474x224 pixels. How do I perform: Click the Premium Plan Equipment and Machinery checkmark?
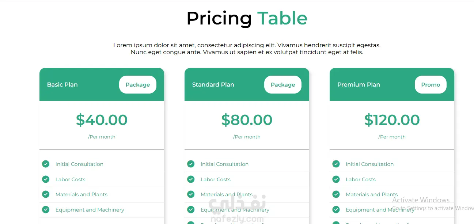coord(336,210)
